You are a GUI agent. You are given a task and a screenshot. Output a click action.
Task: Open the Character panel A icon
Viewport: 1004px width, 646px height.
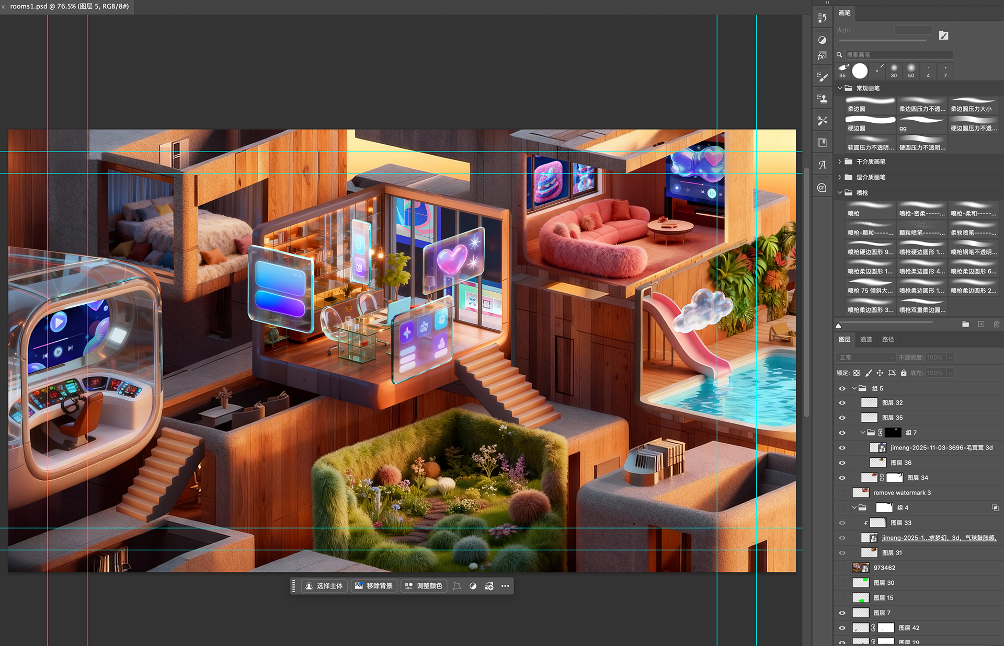coord(822,165)
